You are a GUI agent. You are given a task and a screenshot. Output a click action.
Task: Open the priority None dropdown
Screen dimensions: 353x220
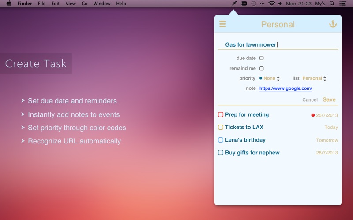pos(271,78)
